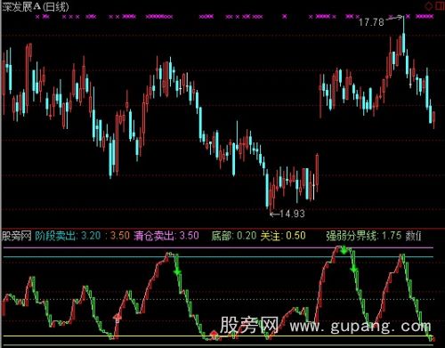Click the 股旁网 indicator name label
The width and height of the screenshot is (445, 348).
point(17,236)
